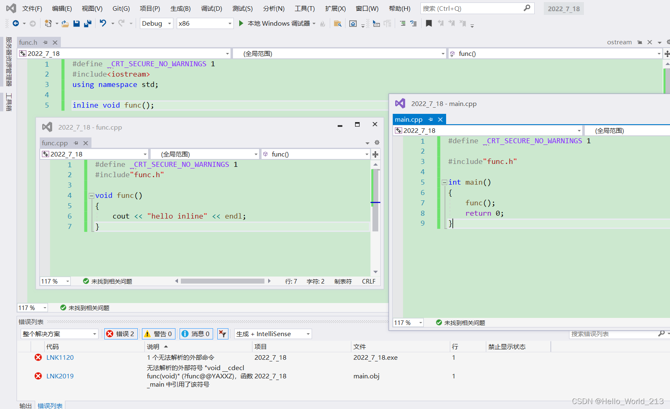
Task: Click the Uncomment selected lines icon
Action: pyautogui.click(x=413, y=24)
